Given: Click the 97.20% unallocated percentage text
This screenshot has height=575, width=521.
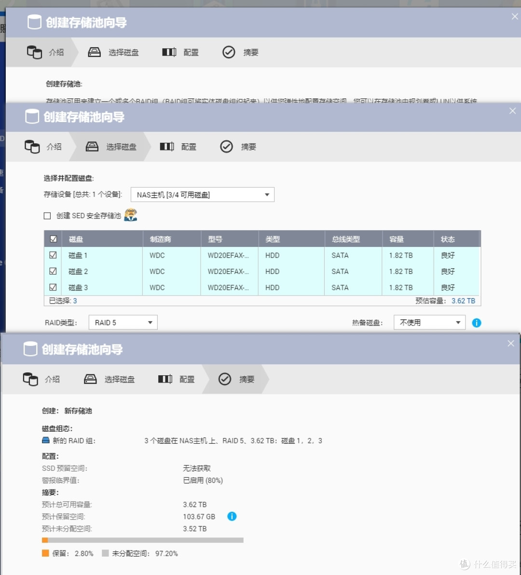Looking at the screenshot, I should point(167,553).
